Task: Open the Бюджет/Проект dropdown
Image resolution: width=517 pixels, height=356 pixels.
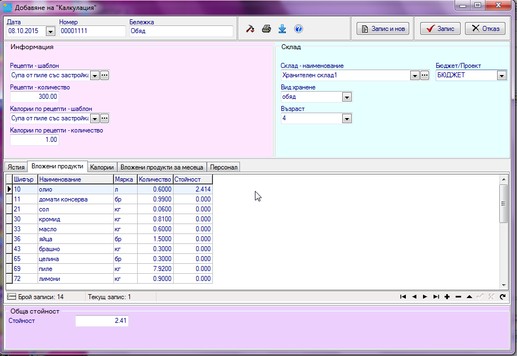Action: point(502,76)
